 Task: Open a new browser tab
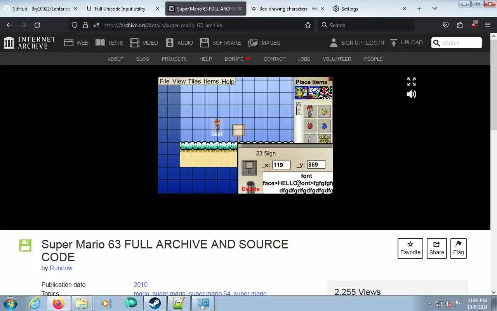419,9
